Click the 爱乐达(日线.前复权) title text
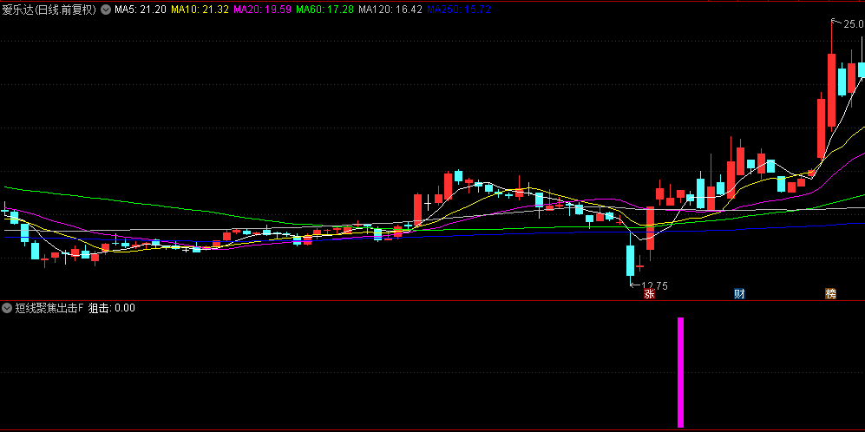 click(x=49, y=9)
